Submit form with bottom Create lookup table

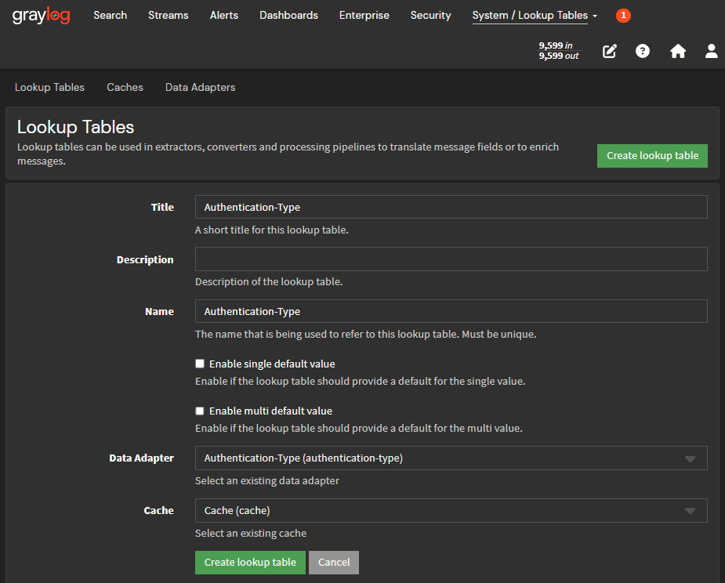tap(250, 563)
